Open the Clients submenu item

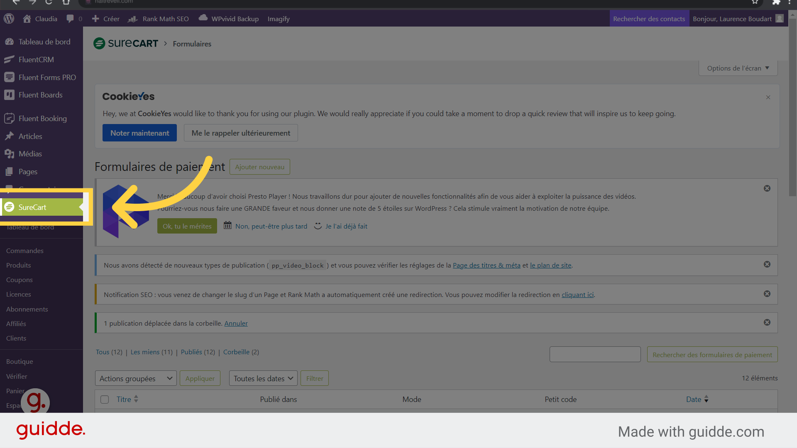(16, 338)
